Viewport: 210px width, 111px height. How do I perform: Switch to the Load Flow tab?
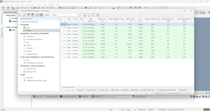click(125, 90)
